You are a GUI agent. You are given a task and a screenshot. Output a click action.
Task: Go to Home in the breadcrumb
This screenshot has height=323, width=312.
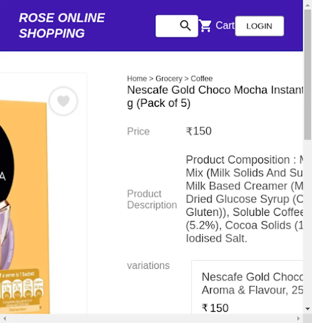tap(137, 79)
